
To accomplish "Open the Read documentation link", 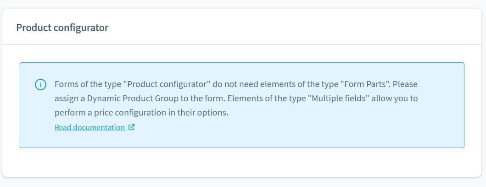I will (90, 127).
